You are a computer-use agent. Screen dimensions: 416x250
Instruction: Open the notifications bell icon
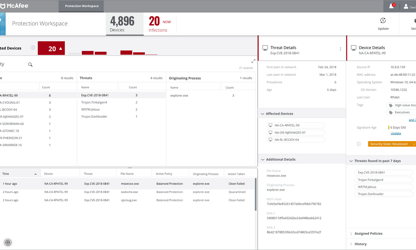pos(391,6)
